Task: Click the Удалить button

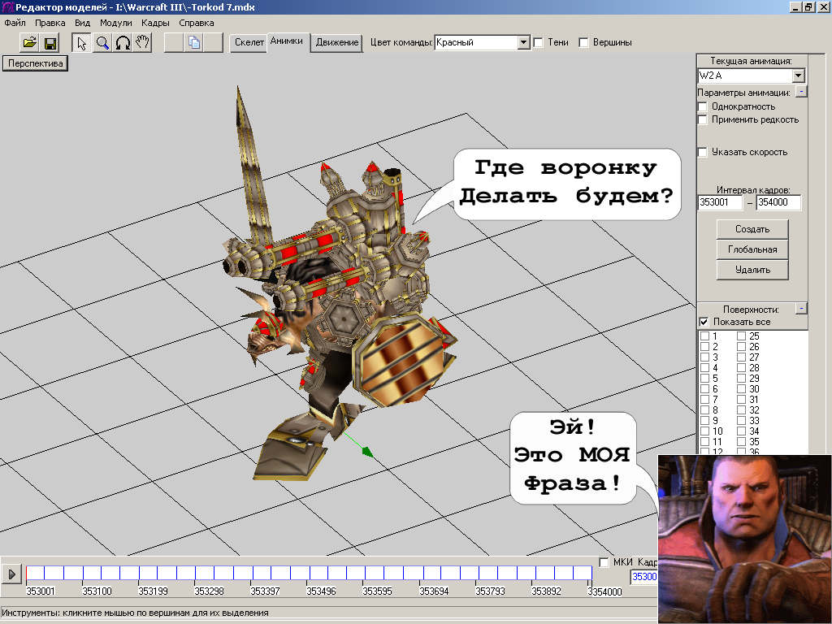Action: coord(752,270)
